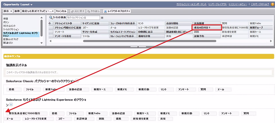Open ミニコンソールビュー link

coord(238,4)
